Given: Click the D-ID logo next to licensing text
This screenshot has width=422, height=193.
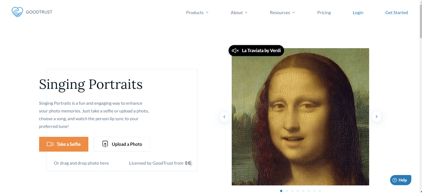Looking at the screenshot, I should click(x=188, y=163).
